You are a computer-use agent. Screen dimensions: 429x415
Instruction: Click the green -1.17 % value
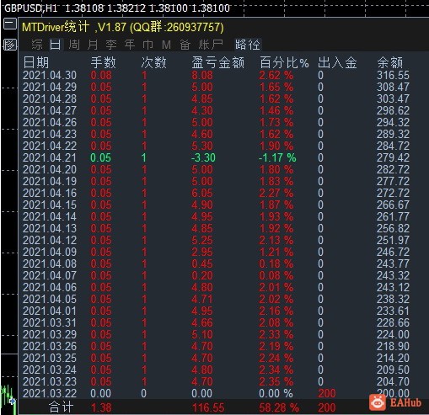(x=277, y=158)
